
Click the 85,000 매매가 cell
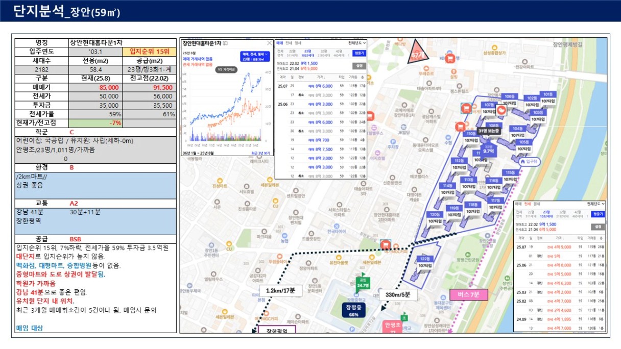pyautogui.click(x=95, y=88)
